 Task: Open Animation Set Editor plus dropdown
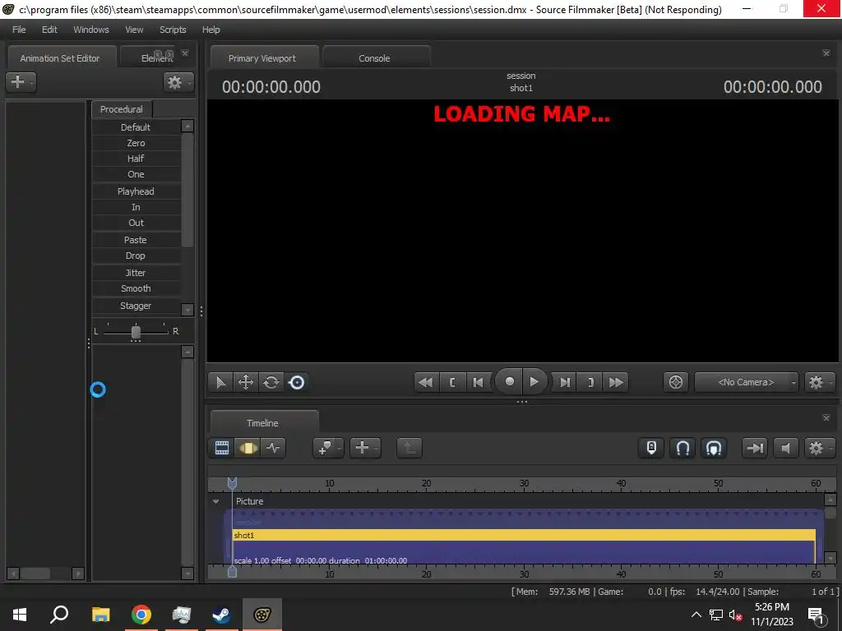click(21, 82)
